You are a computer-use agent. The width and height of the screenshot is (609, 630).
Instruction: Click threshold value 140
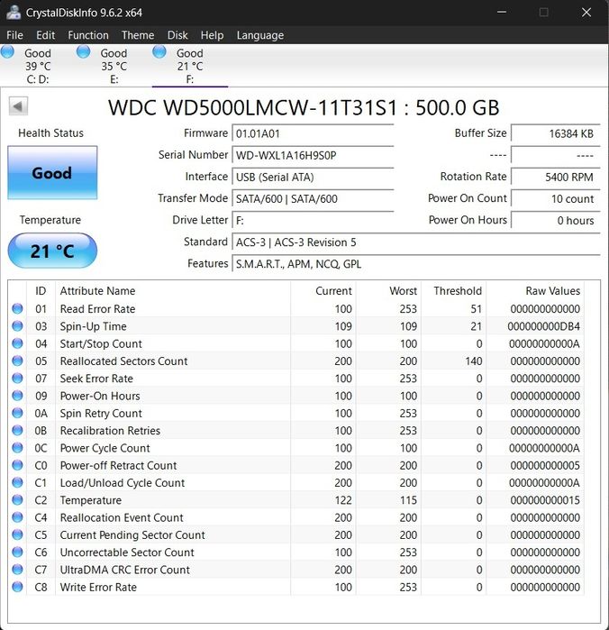click(474, 361)
